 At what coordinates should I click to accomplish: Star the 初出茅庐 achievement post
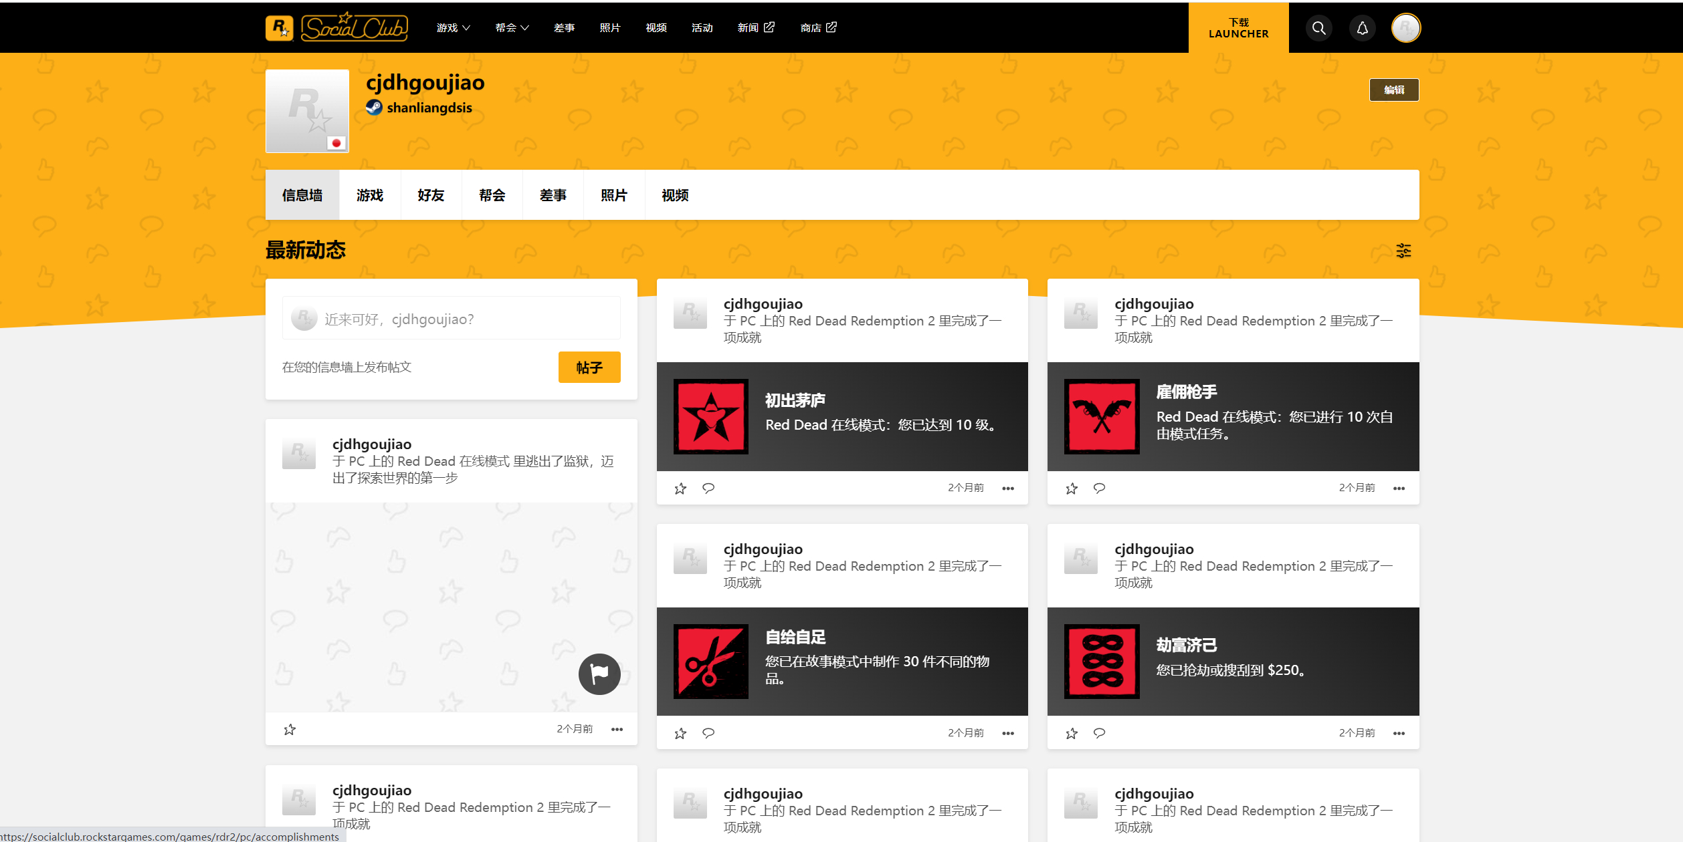pyautogui.click(x=680, y=488)
